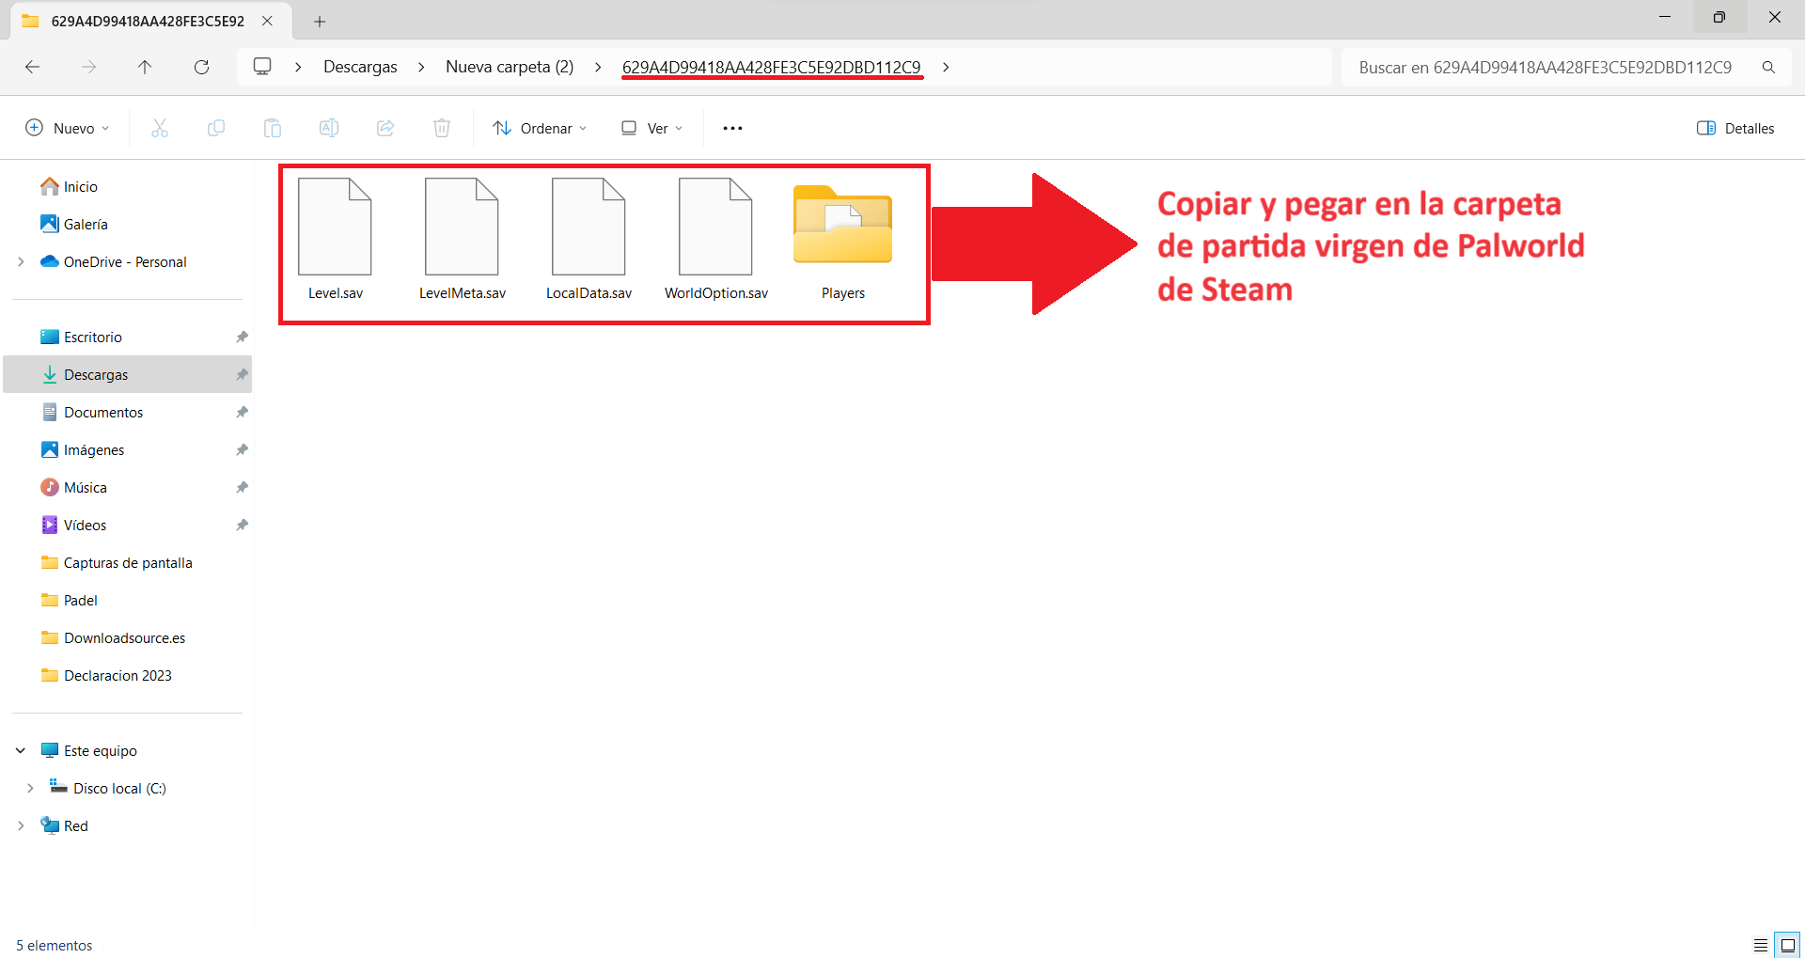
Task: Expand Disco local (C:) tree node
Action: (30, 788)
